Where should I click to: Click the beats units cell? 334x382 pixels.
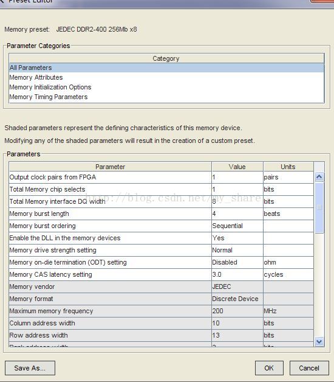(288, 214)
